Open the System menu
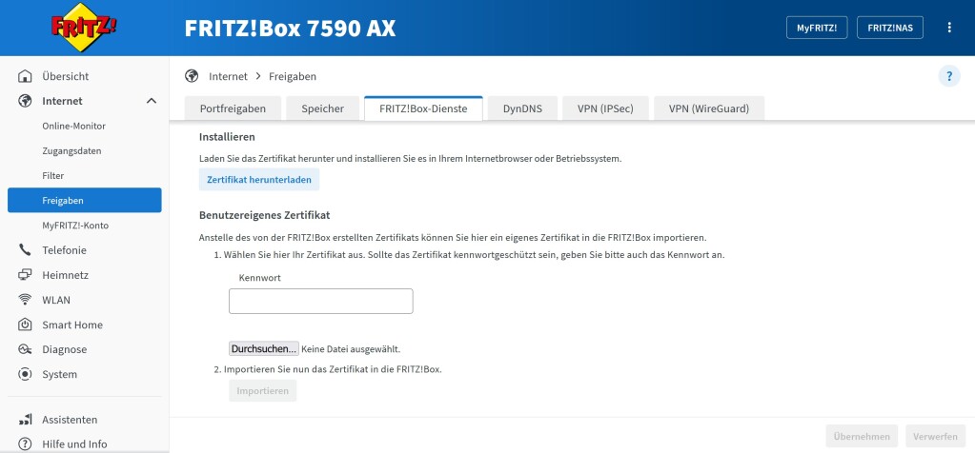 60,374
